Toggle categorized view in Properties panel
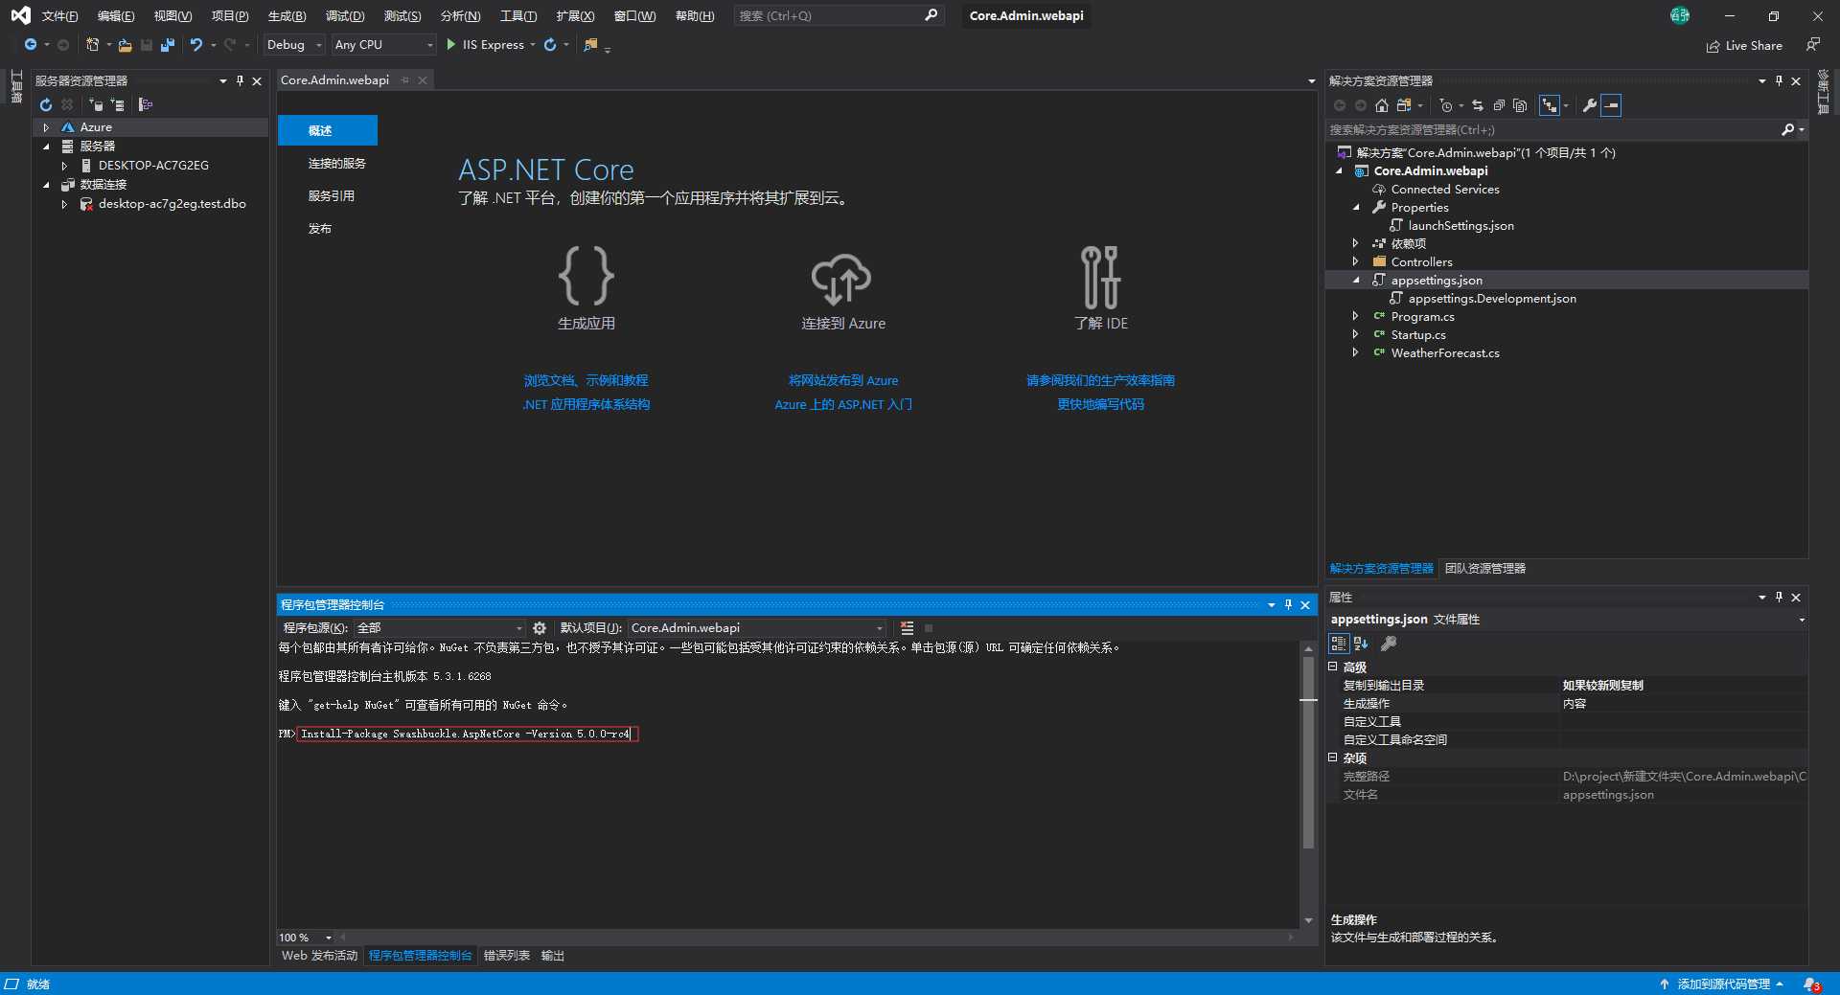 pos(1339,644)
